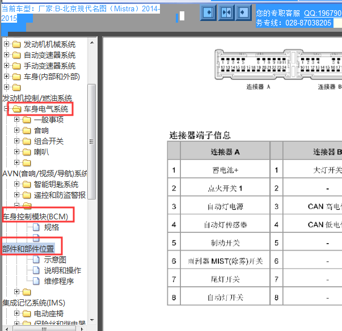The image size is (342, 331).
Task: Click the 雨刮器 MIST(除雾)开关 cell
Action: 225,261
